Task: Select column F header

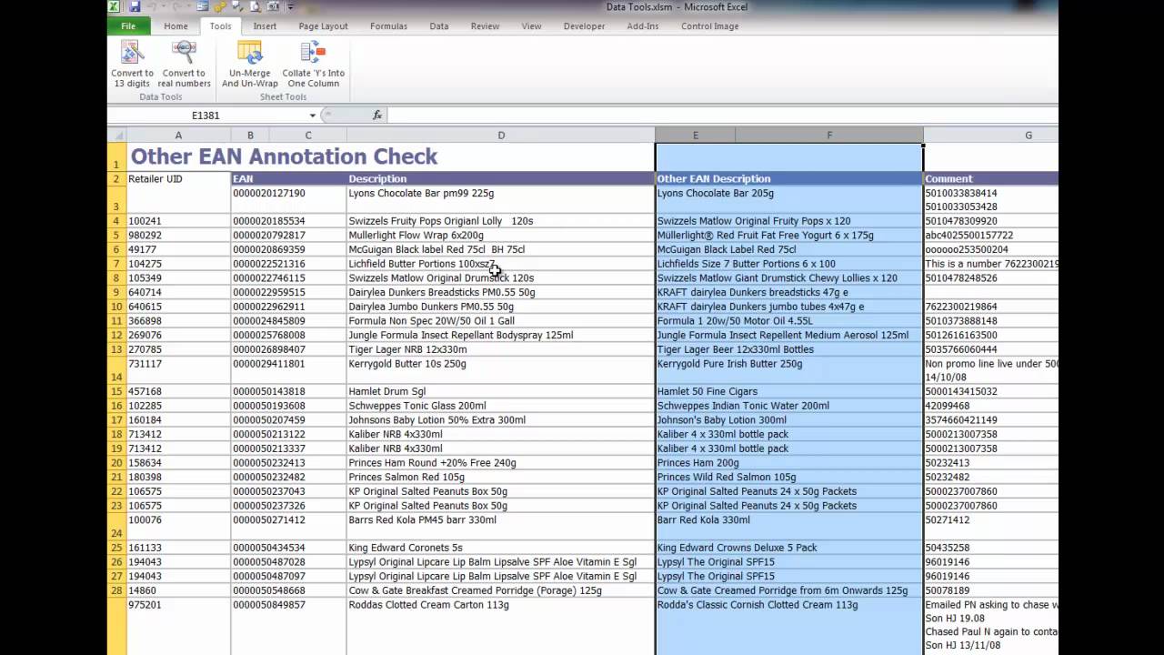Action: [829, 136]
